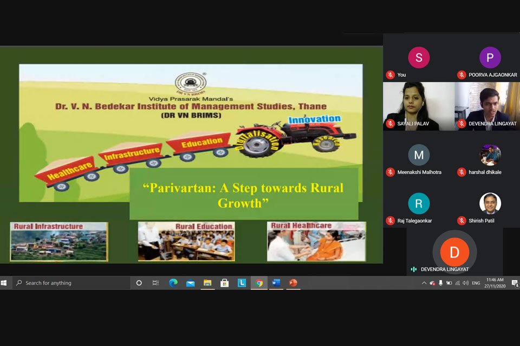
Task: Click the Infrastructure trailer label
Action: [132, 153]
